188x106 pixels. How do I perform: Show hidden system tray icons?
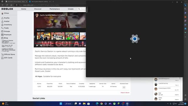click(x=168, y=104)
